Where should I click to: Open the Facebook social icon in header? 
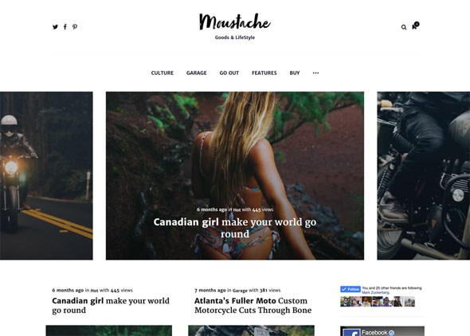pyautogui.click(x=65, y=27)
